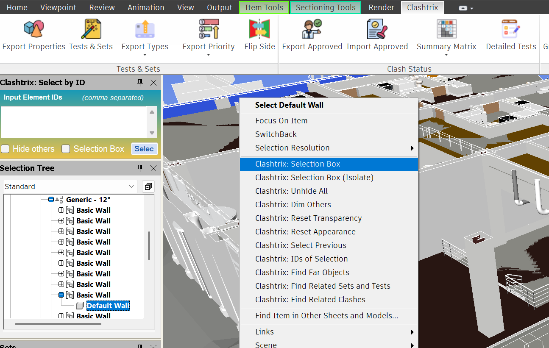Close the Clashtrix: Select by ID panel

coord(153,83)
